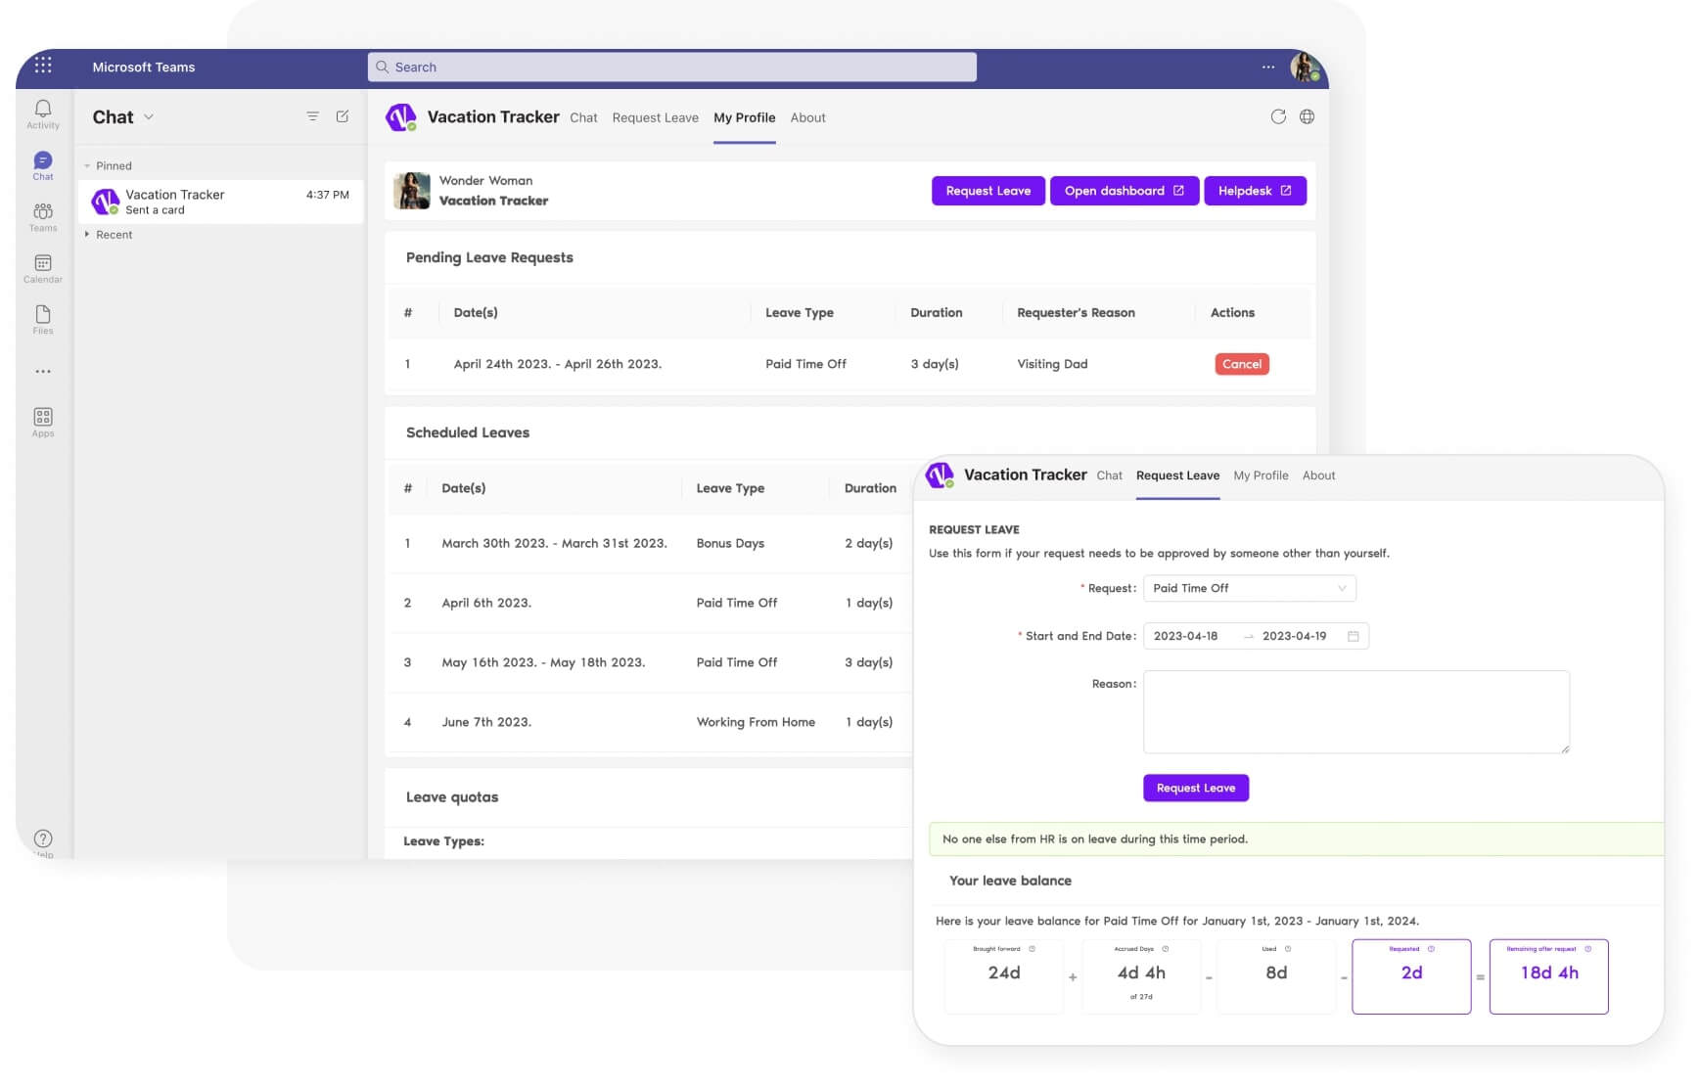
Task: Click the start date 2023-04-18 field
Action: tap(1186, 636)
